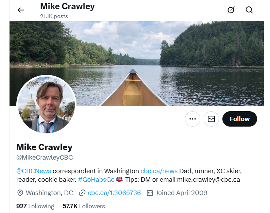This screenshot has height=213, width=270.
Task: Open the cbc.ca/news link in bio
Action: click(x=159, y=171)
